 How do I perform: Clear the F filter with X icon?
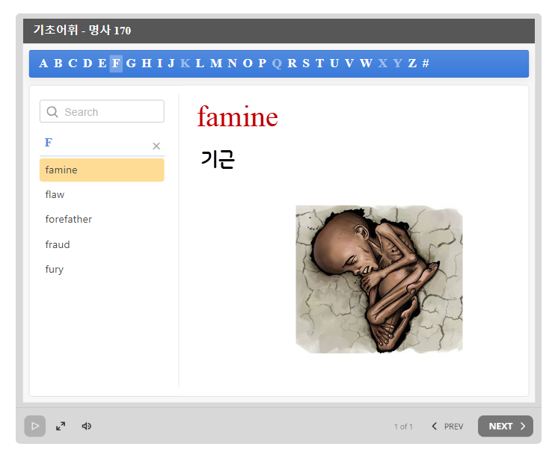pos(156,146)
